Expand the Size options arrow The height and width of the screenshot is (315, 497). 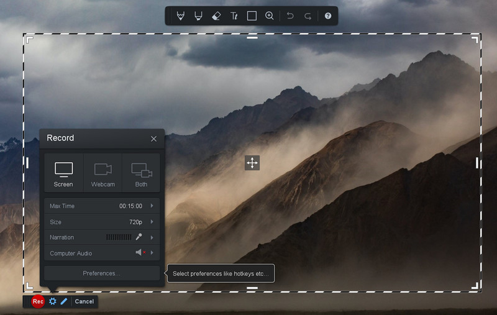pyautogui.click(x=152, y=222)
